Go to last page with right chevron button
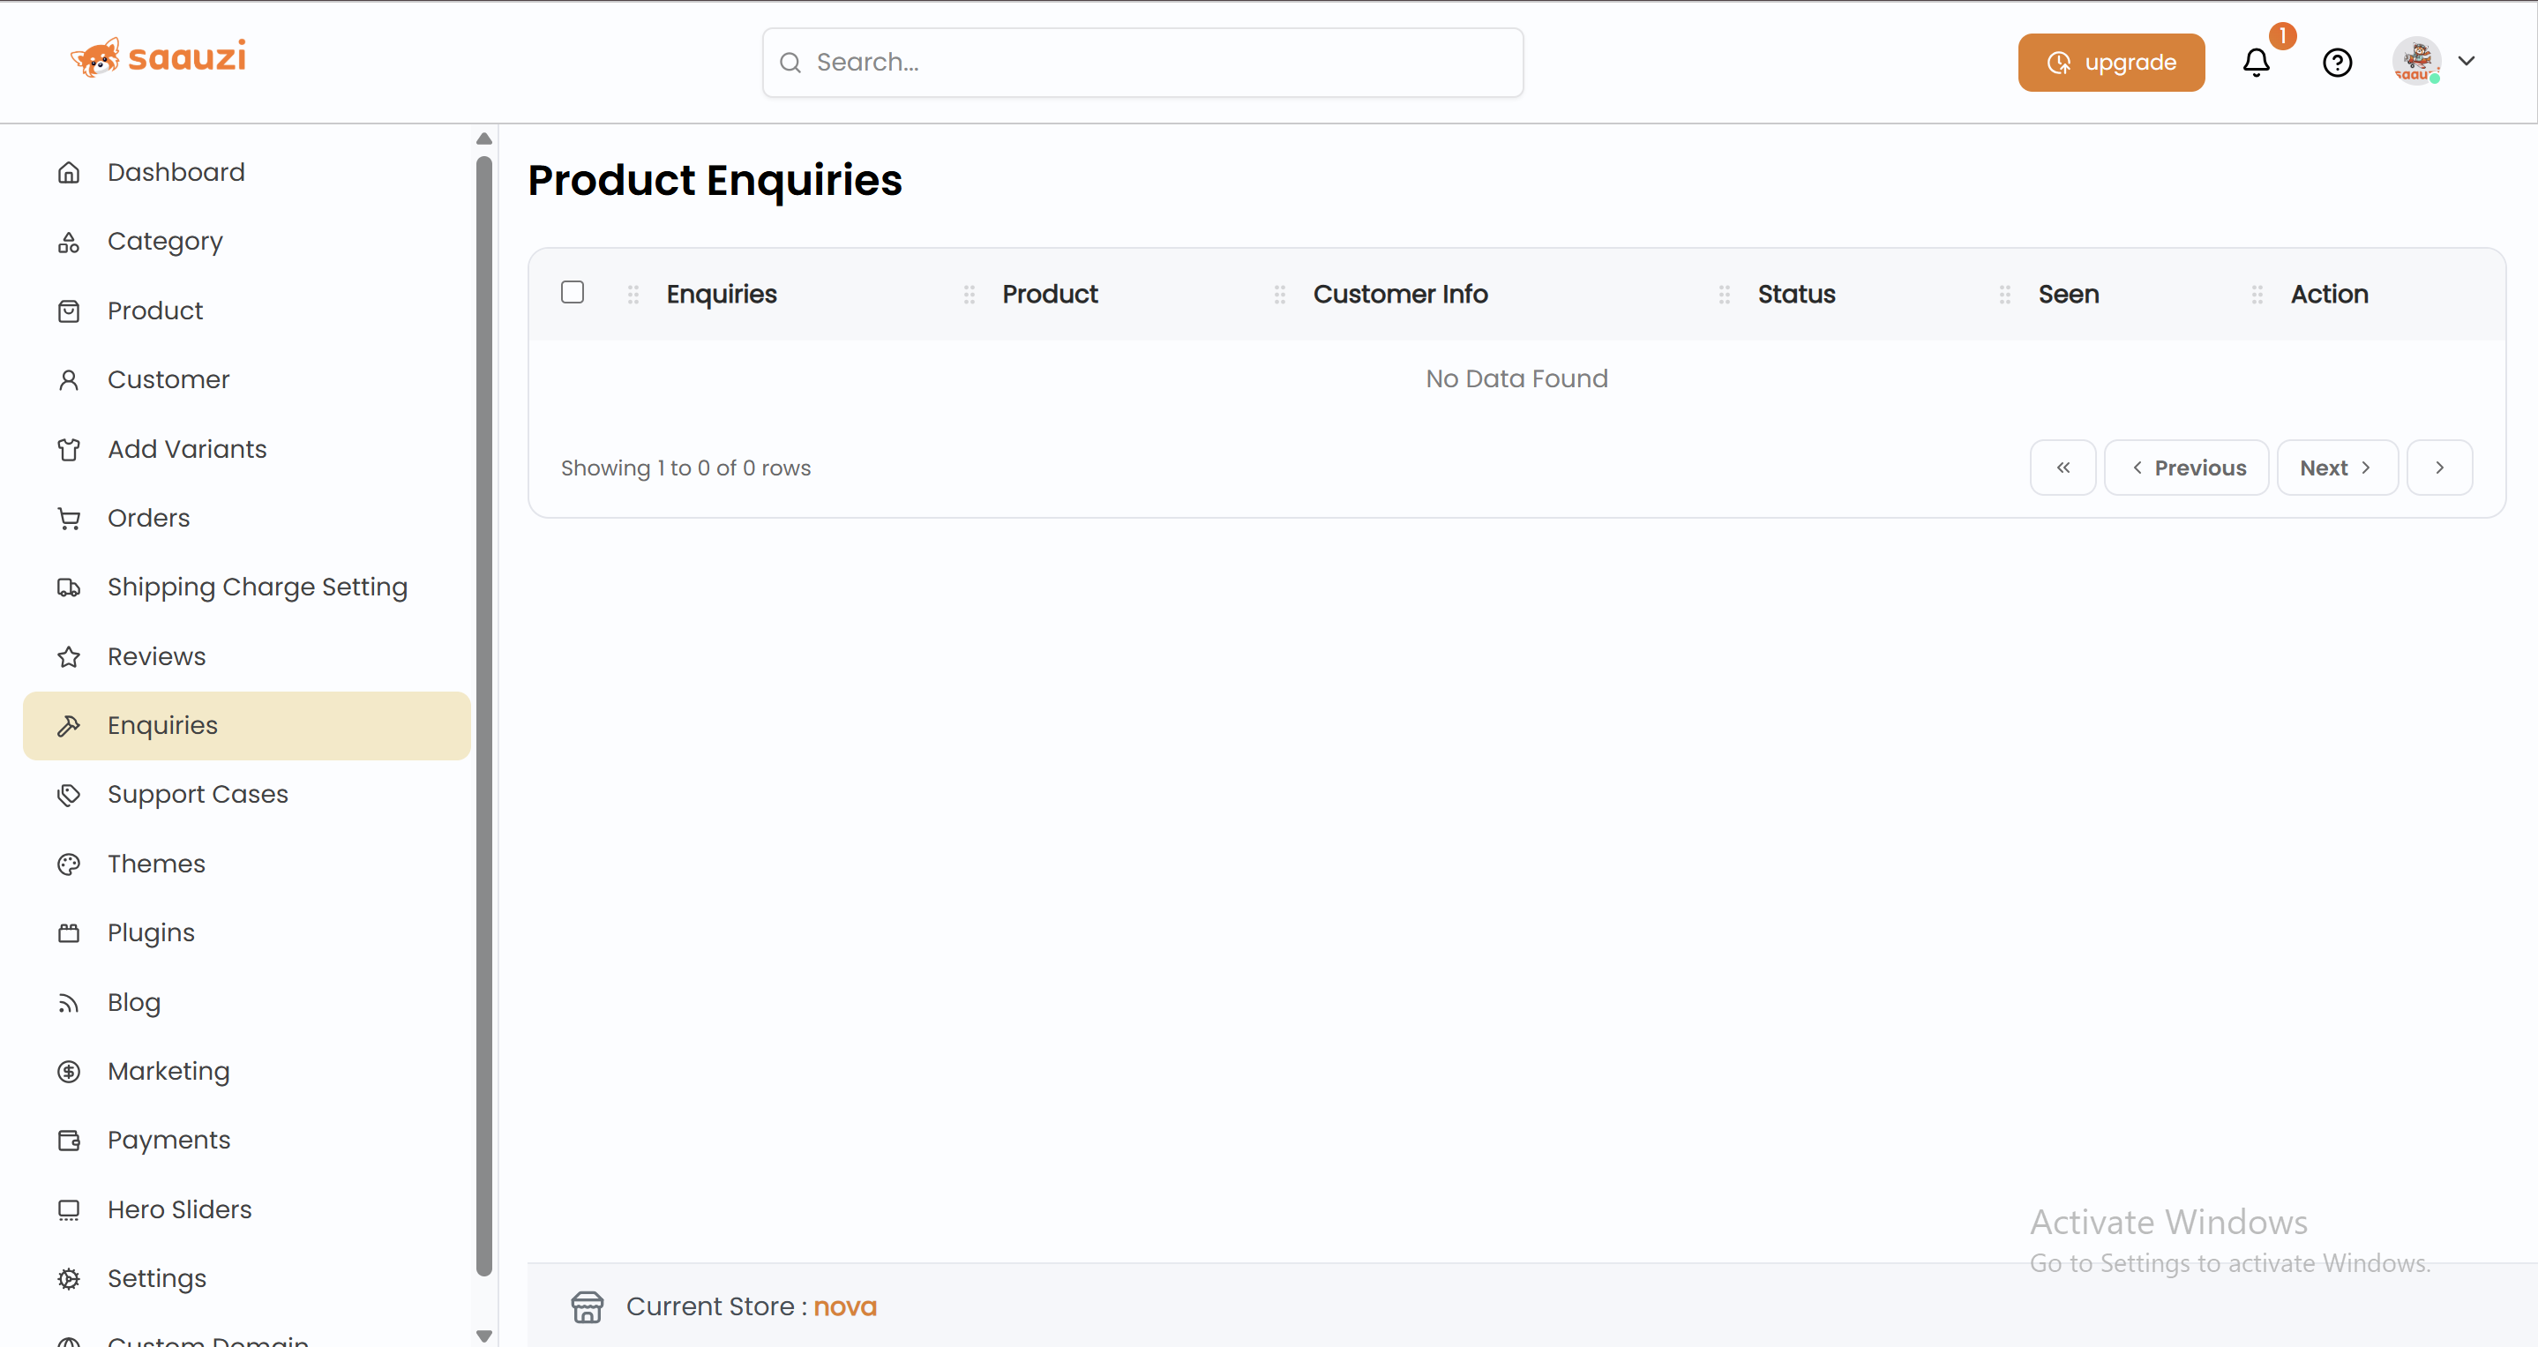Image resolution: width=2538 pixels, height=1347 pixels. point(2439,468)
